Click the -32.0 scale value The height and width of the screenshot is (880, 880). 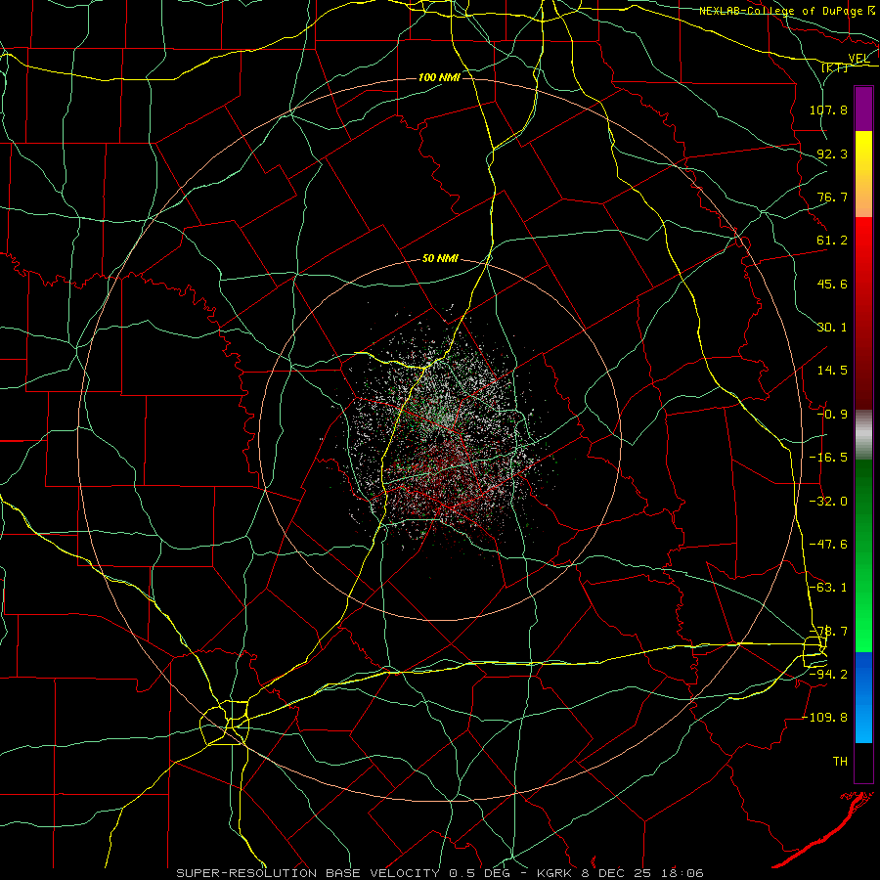coord(828,502)
